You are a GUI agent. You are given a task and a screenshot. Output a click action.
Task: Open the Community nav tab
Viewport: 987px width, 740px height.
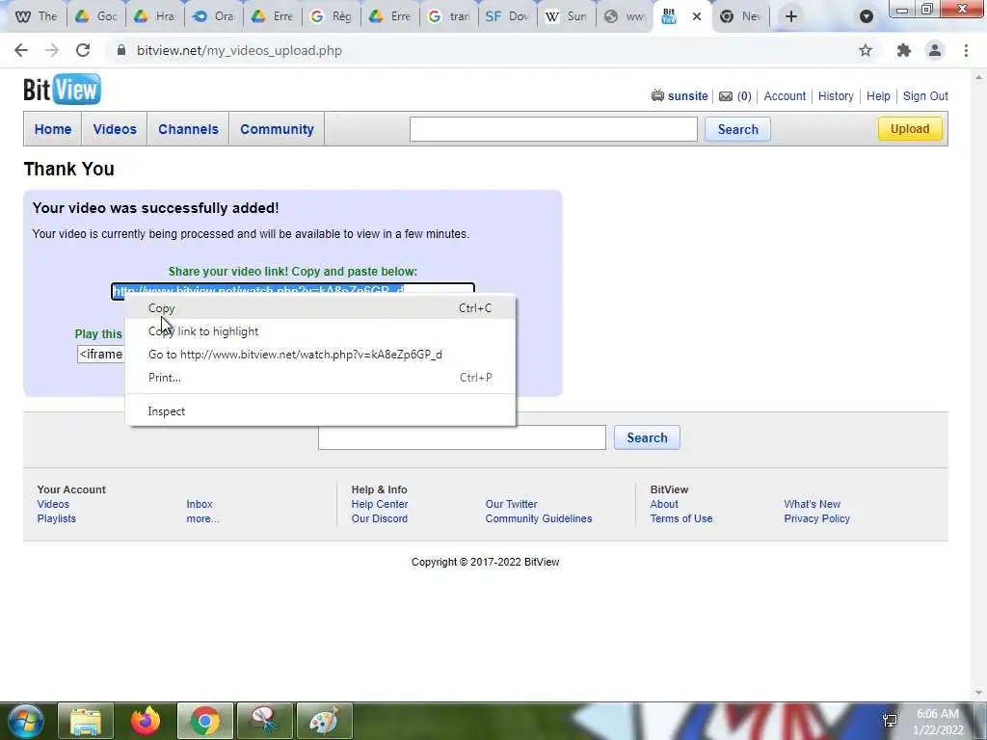pos(277,129)
